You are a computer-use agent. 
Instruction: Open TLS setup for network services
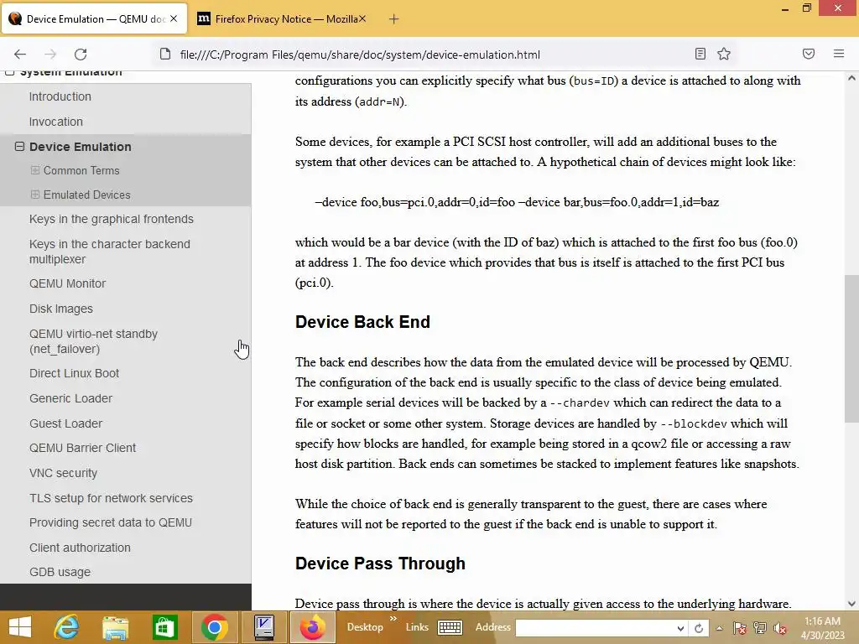coord(111,498)
